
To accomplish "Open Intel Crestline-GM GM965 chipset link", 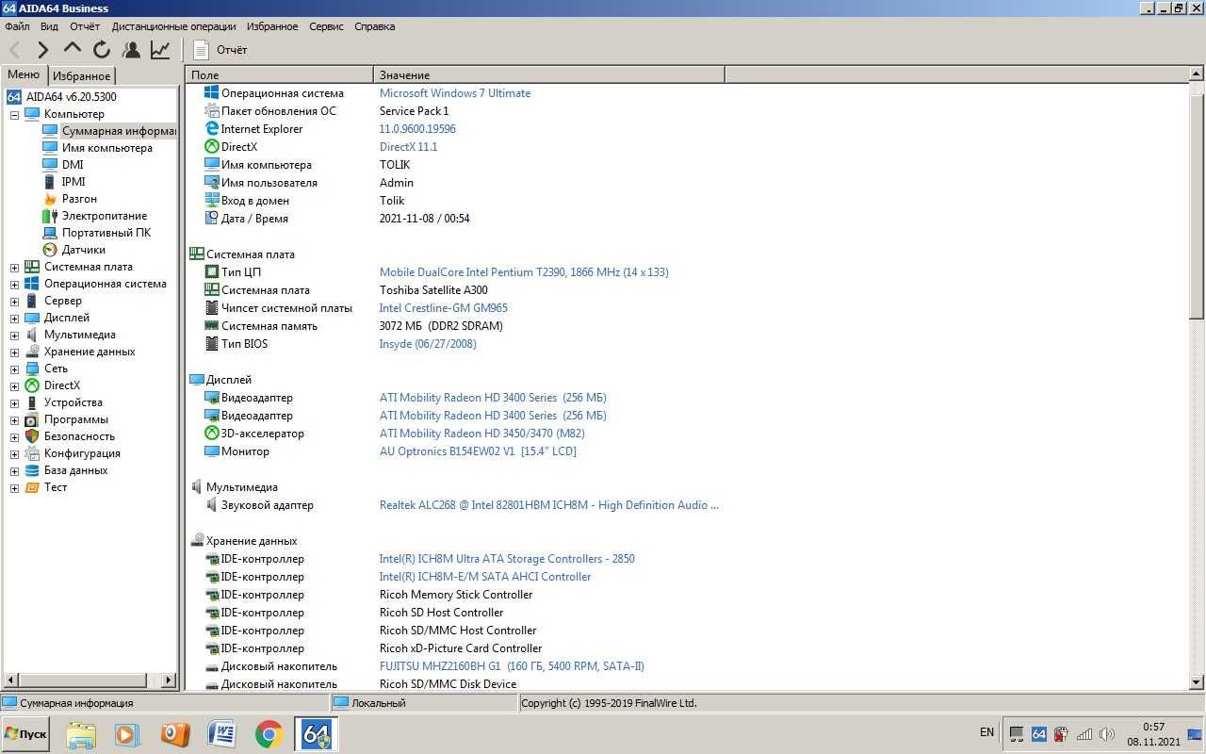I will pyautogui.click(x=444, y=308).
